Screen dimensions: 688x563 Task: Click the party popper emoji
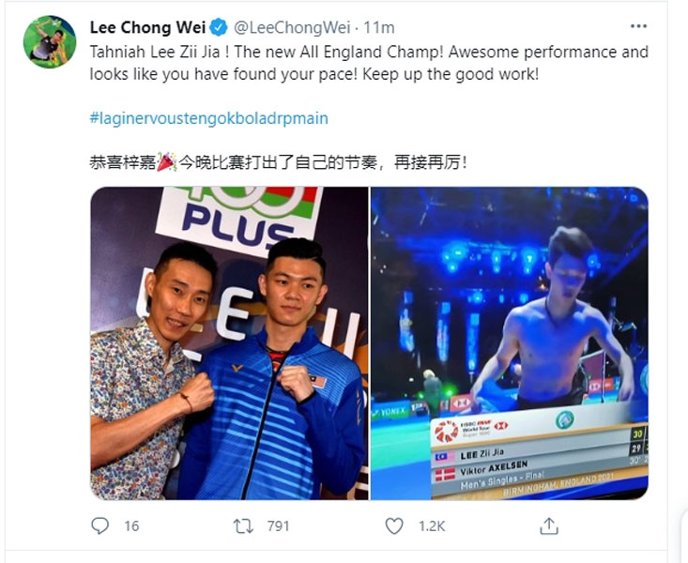point(167,162)
